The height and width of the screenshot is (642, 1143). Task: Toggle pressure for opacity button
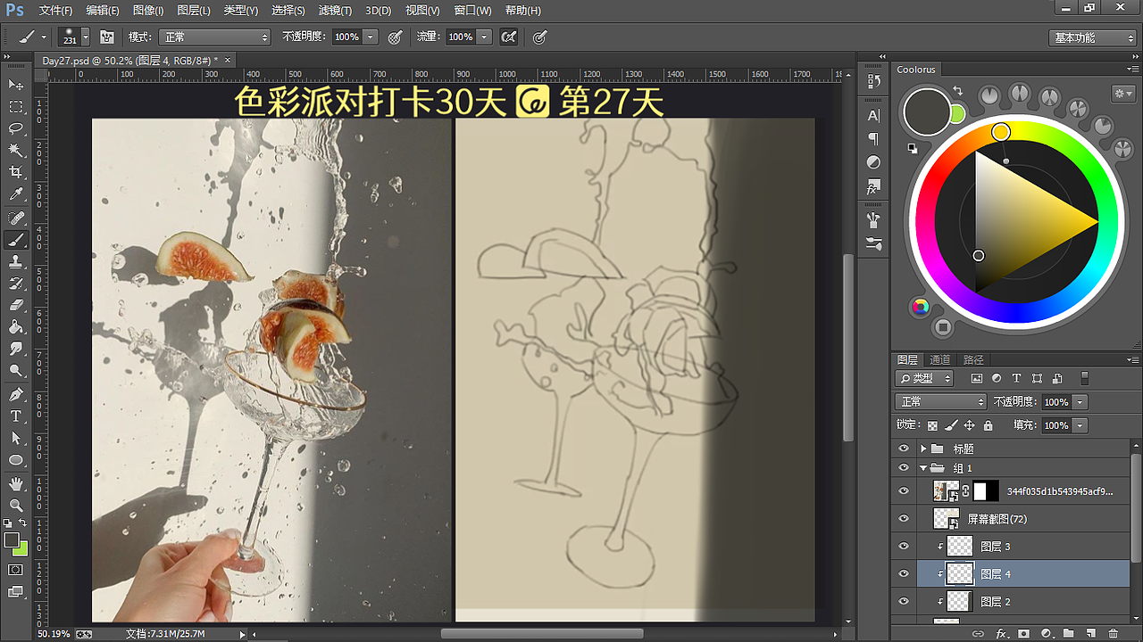[396, 37]
